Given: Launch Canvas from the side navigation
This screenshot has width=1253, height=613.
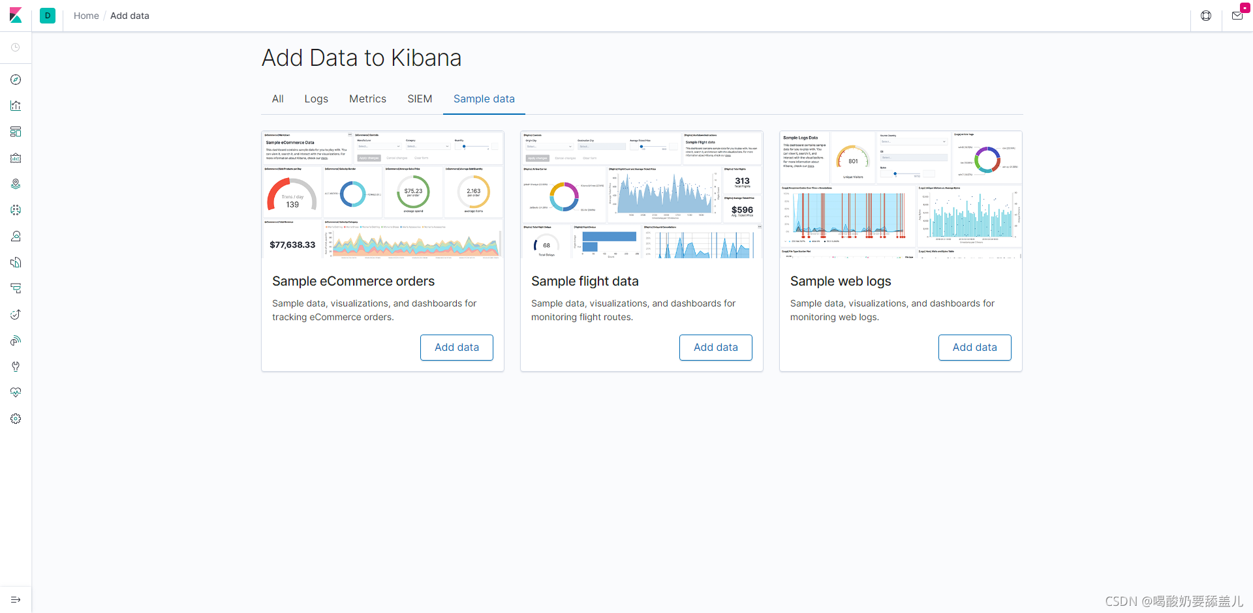Looking at the screenshot, I should coord(16,158).
